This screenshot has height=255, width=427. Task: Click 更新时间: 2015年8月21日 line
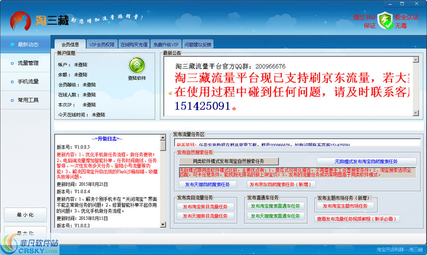82,184
